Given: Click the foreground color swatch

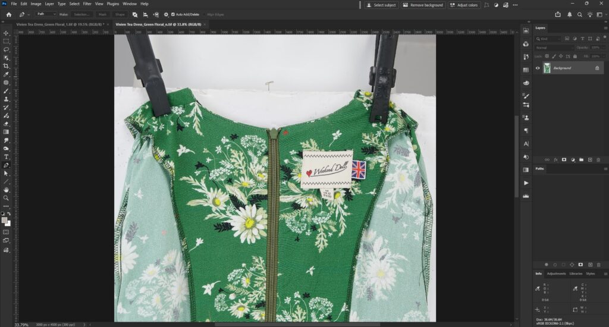Looking at the screenshot, I should tap(4, 220).
